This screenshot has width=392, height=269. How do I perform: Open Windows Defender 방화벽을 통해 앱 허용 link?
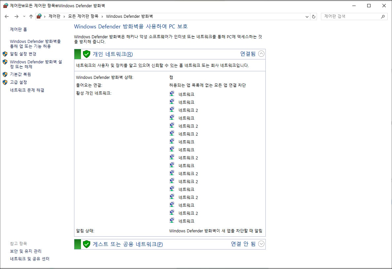(x=35, y=44)
